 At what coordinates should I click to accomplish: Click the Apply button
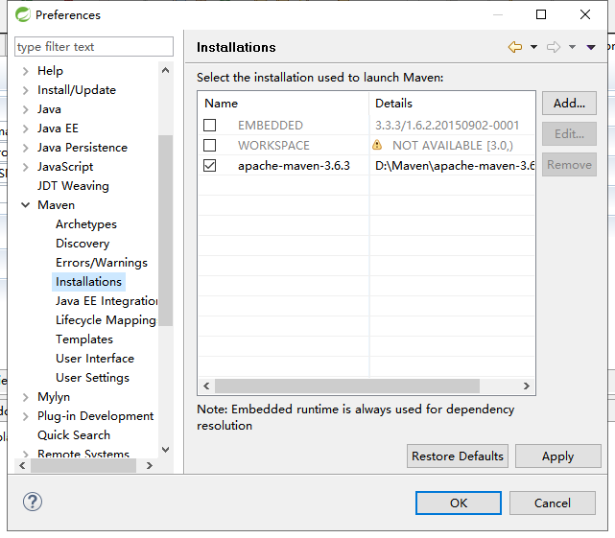pyautogui.click(x=557, y=456)
